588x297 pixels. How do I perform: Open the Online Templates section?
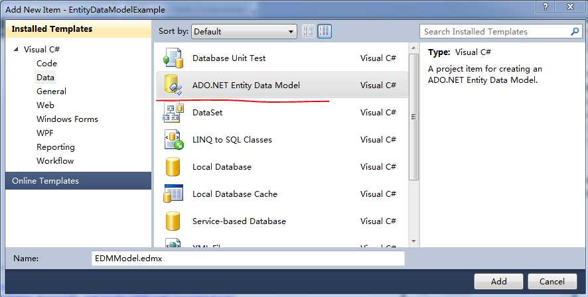(78, 180)
